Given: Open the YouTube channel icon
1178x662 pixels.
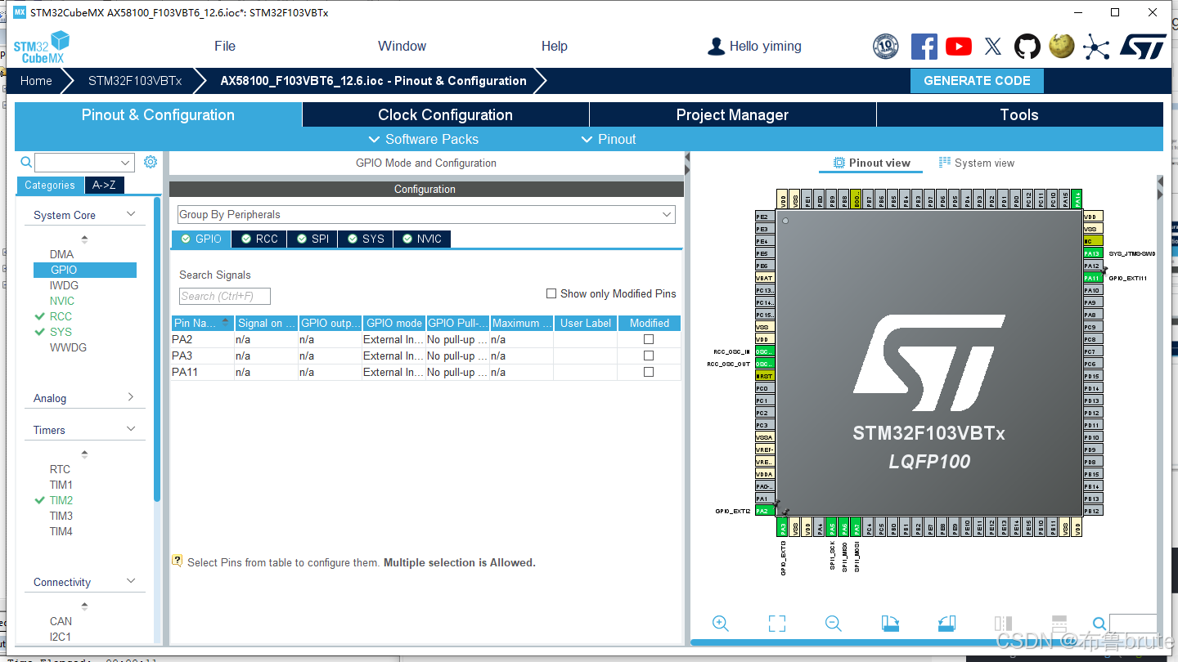Looking at the screenshot, I should coord(959,46).
